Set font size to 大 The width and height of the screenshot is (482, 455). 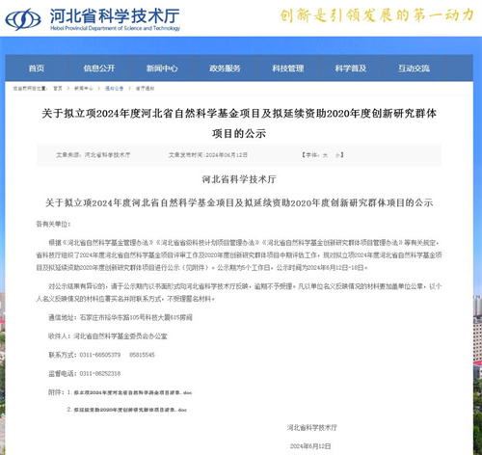[x=325, y=155]
